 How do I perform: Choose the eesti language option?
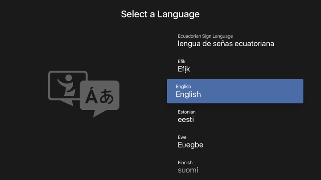point(185,120)
